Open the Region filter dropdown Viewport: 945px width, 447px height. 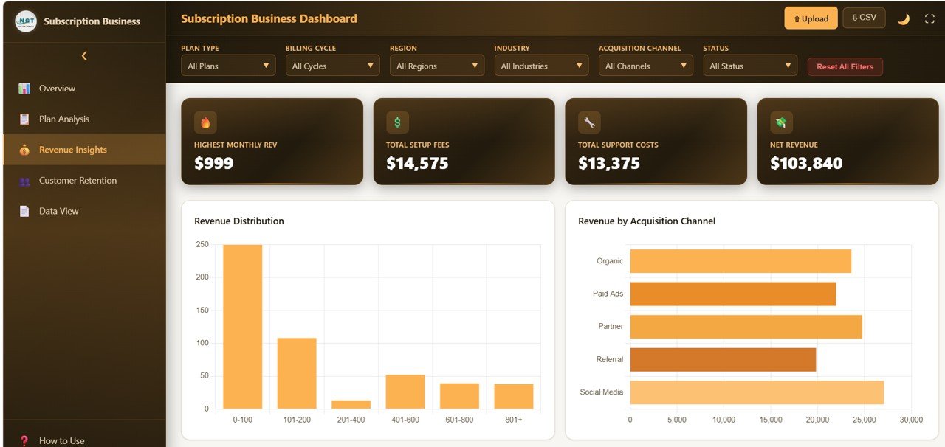(436, 65)
